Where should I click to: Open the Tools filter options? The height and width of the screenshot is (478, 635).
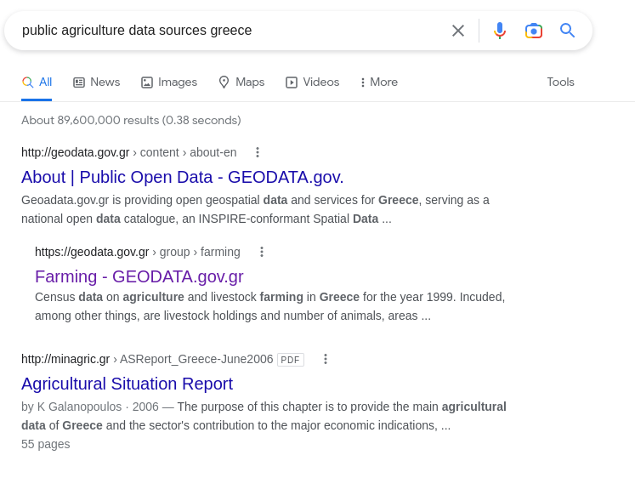(x=560, y=83)
